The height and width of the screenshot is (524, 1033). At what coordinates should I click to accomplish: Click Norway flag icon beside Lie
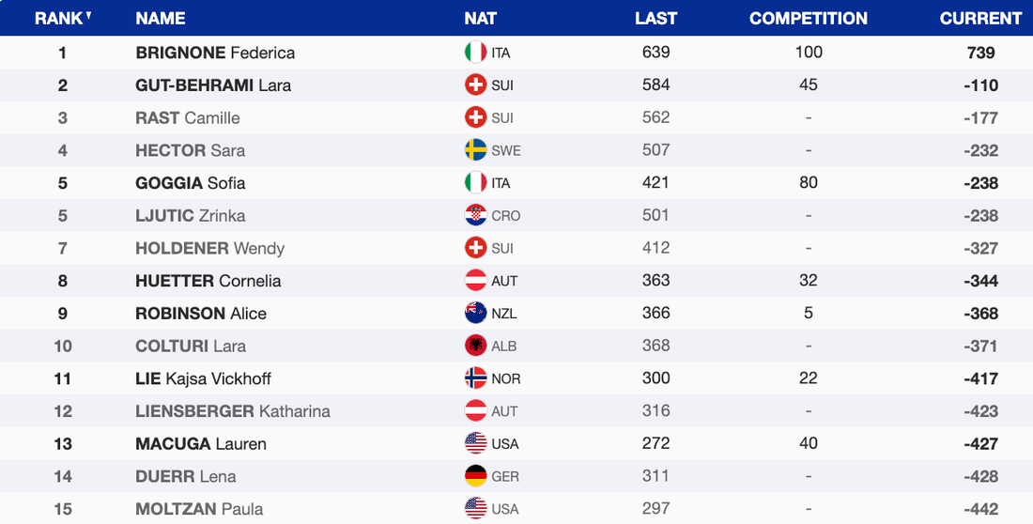(475, 378)
